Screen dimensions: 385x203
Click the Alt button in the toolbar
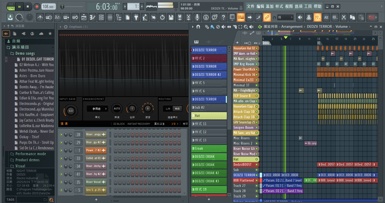pos(326,17)
